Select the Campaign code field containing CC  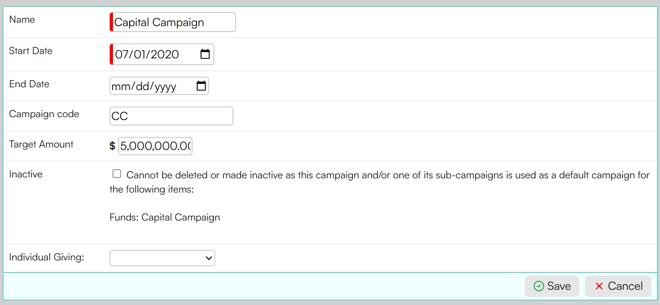click(x=171, y=116)
